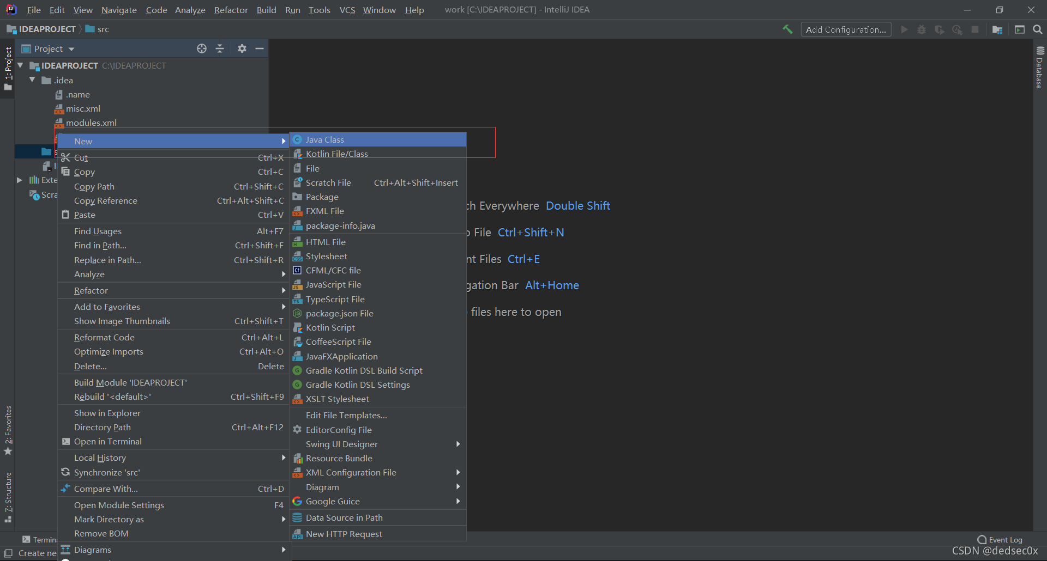Click src breadcrumb in navigation bar
Viewport: 1047px width, 561px height.
(x=98, y=29)
